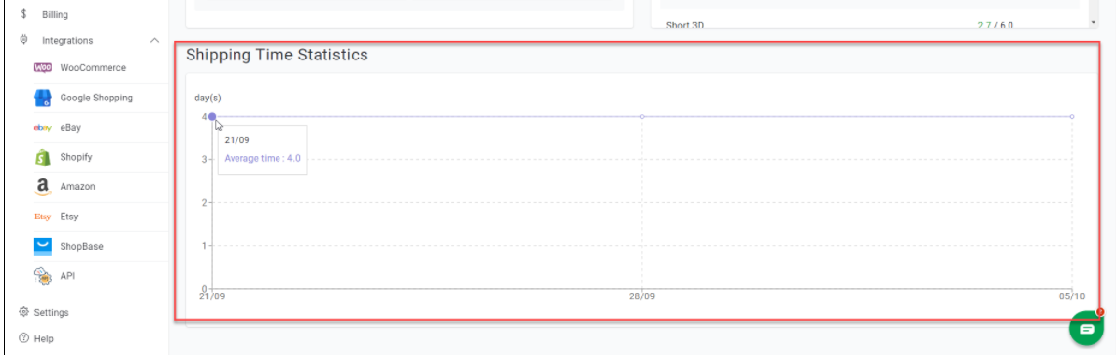The width and height of the screenshot is (1116, 355).
Task: Open the Integrations menu item
Action: click(67, 40)
